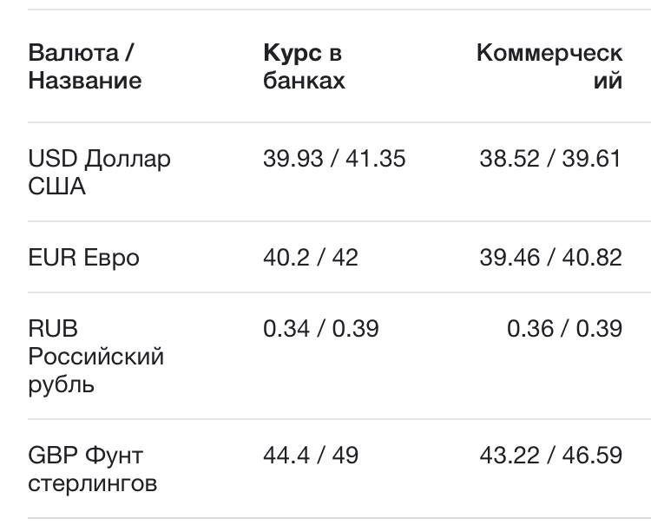Click the EUR commercial rate 39.46 / 40.82

coord(550,258)
